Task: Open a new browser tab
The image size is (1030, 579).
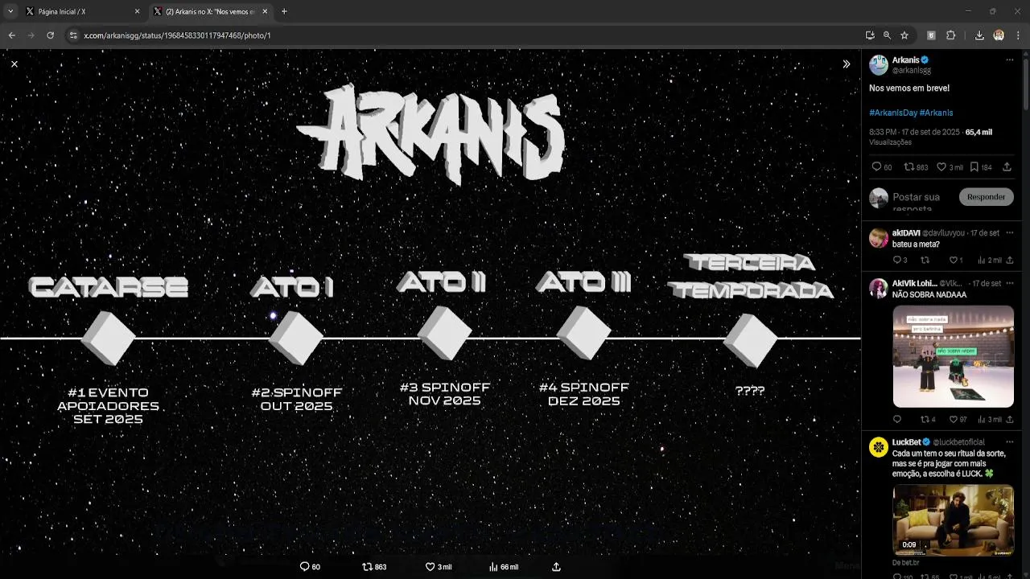Action: (284, 11)
